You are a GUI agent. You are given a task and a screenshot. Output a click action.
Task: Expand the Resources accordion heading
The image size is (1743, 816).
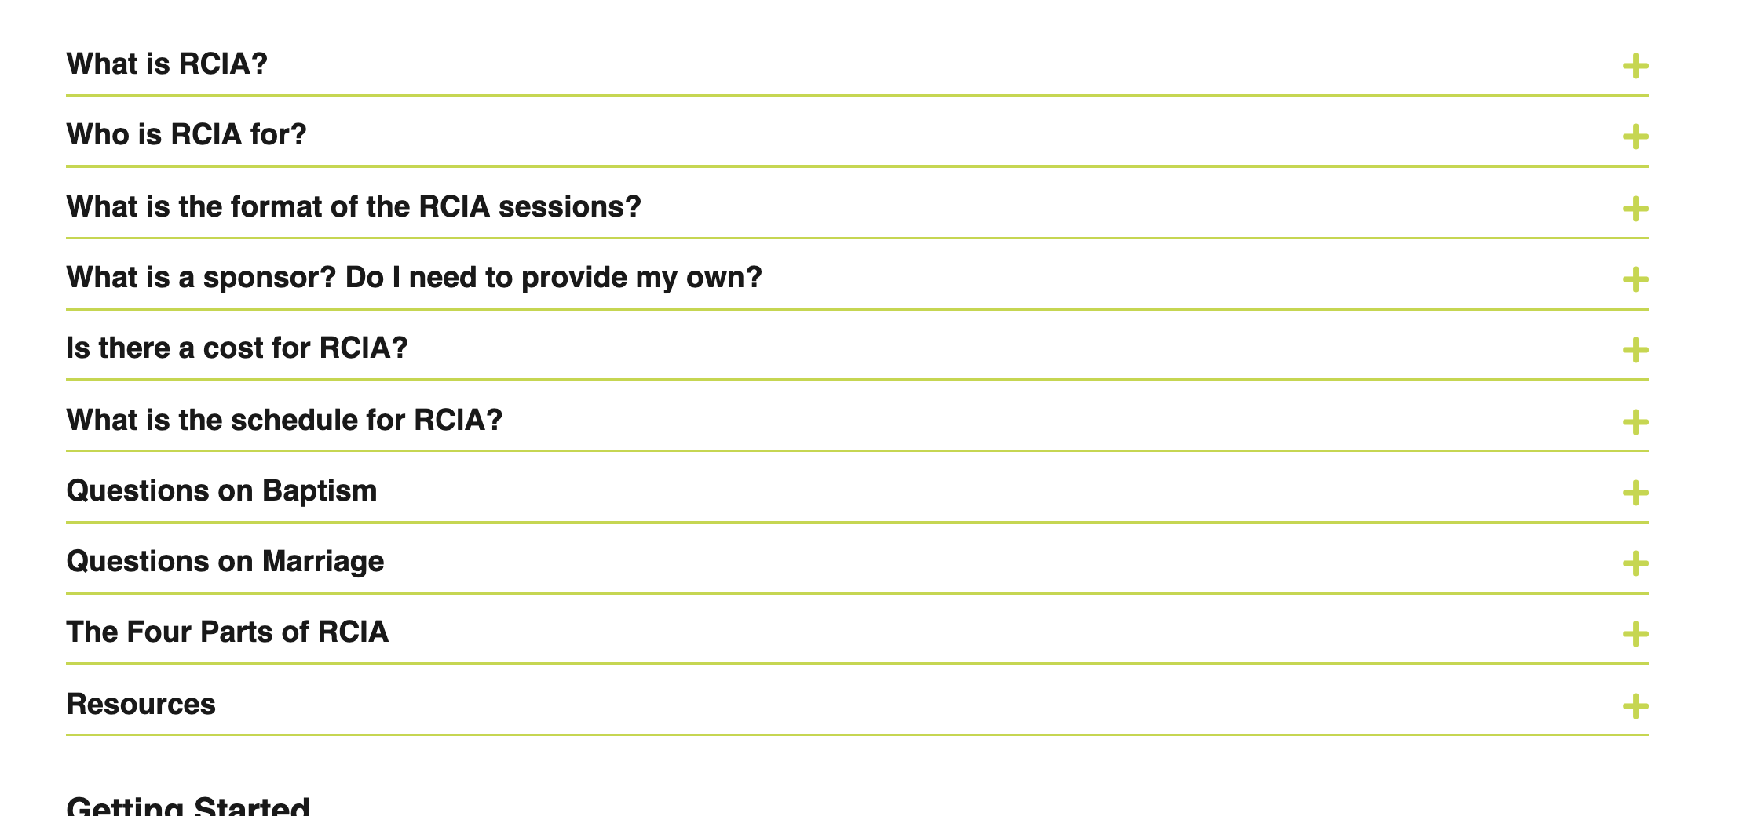(x=141, y=704)
